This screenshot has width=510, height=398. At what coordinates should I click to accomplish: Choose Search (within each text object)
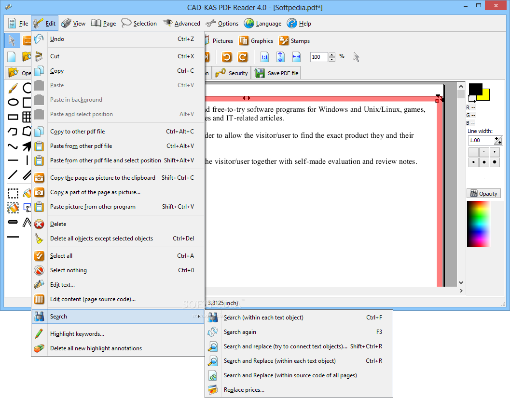coord(299,318)
